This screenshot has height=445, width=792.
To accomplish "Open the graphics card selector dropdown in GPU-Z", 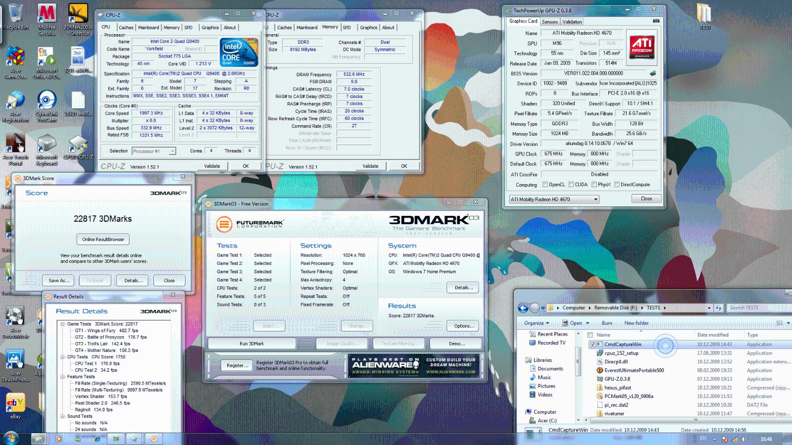I will [554, 199].
